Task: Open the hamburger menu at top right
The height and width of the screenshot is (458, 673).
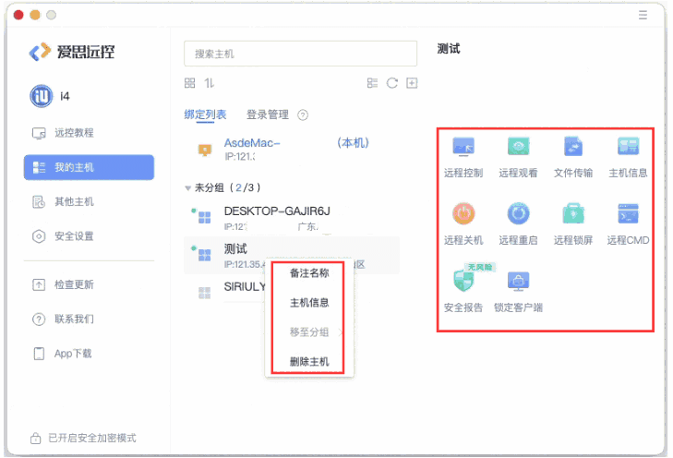Action: [643, 15]
